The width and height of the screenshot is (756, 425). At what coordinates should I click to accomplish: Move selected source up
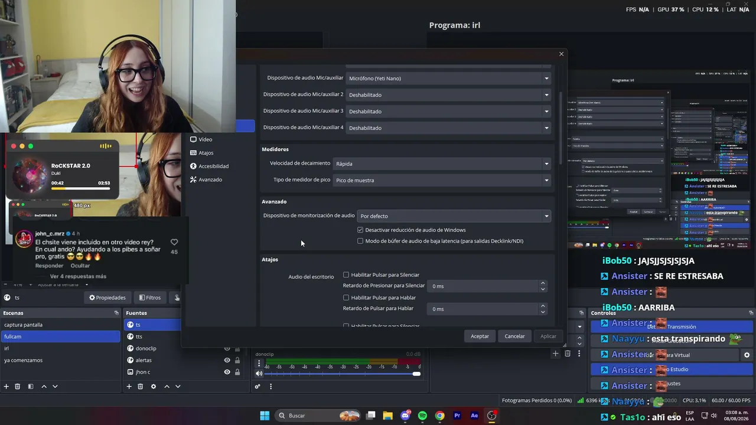click(x=167, y=387)
